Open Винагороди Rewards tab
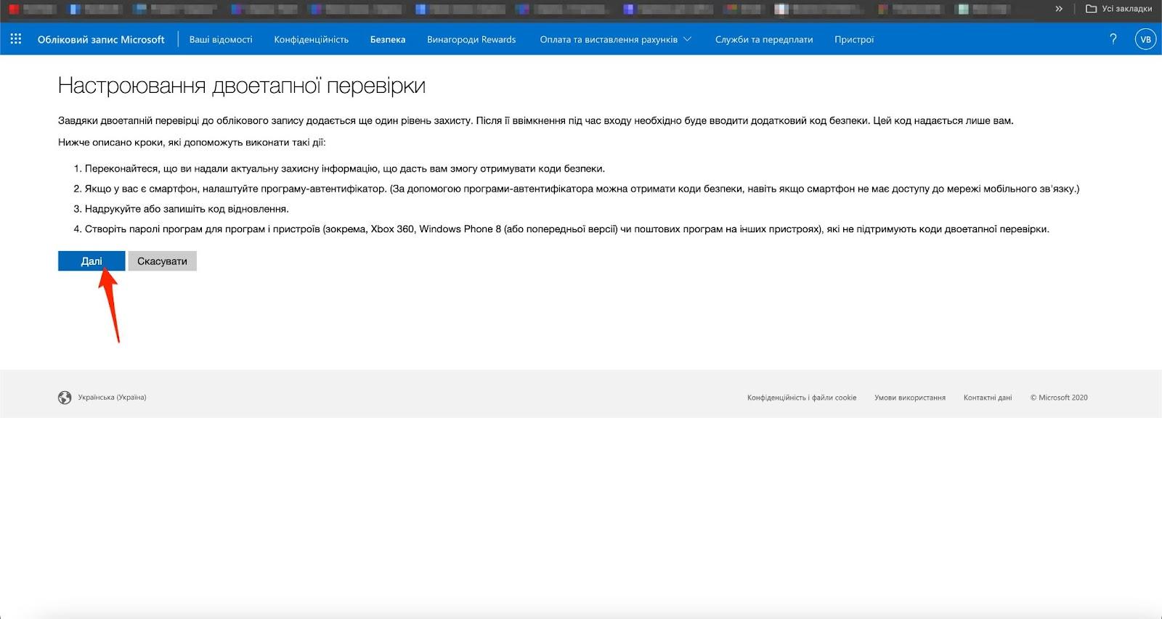The height and width of the screenshot is (619, 1162). (471, 39)
